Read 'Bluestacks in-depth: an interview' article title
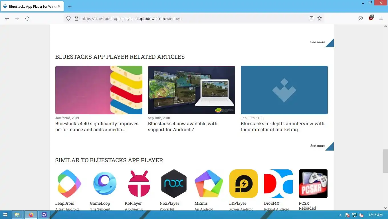Image resolution: width=388 pixels, height=219 pixels. pyautogui.click(x=282, y=127)
